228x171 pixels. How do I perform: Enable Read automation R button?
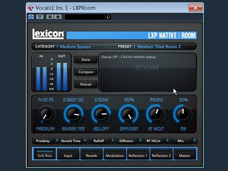click(50, 17)
